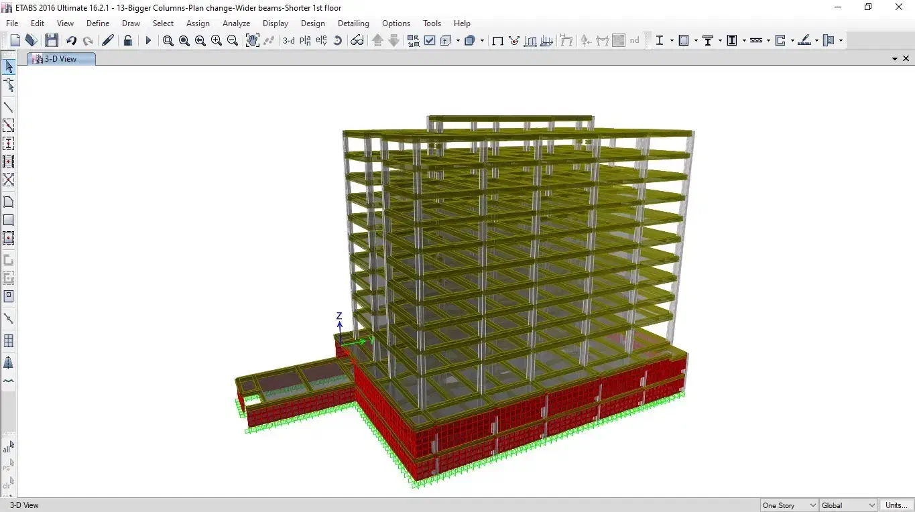The width and height of the screenshot is (915, 512).
Task: Open the Global coordinate system dropdown
Action: click(848, 505)
